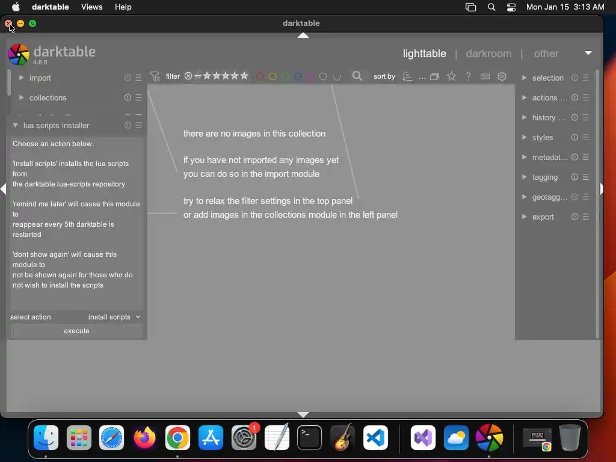Image resolution: width=616 pixels, height=462 pixels.
Task: Click the search magnifier in the filter bar
Action: 357,76
